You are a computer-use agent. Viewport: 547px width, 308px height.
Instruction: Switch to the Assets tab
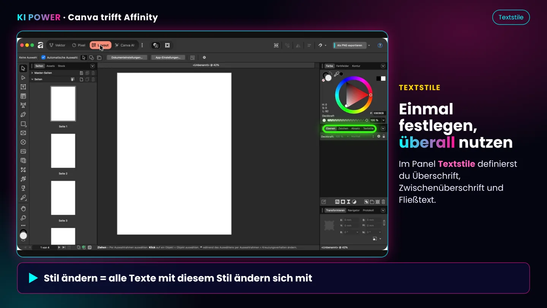51,66
